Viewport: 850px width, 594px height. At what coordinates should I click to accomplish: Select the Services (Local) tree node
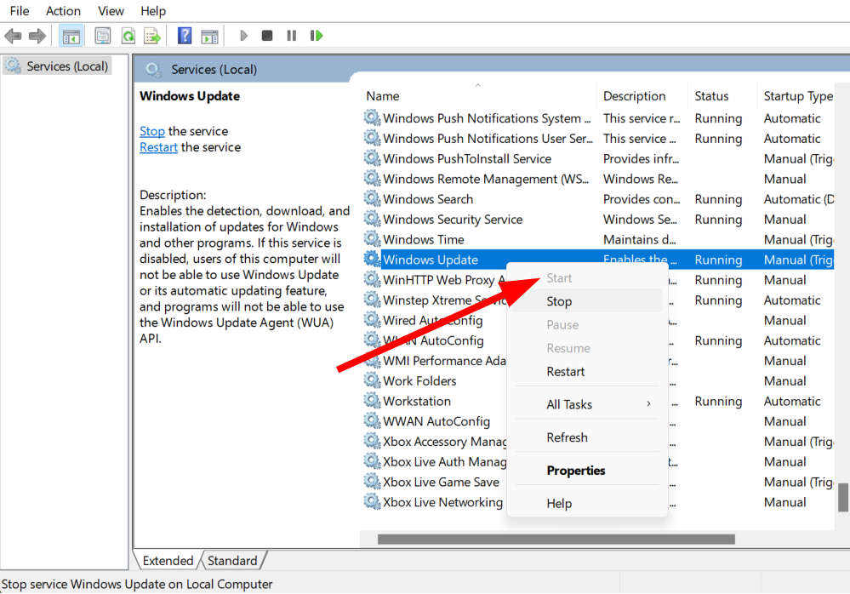57,66
